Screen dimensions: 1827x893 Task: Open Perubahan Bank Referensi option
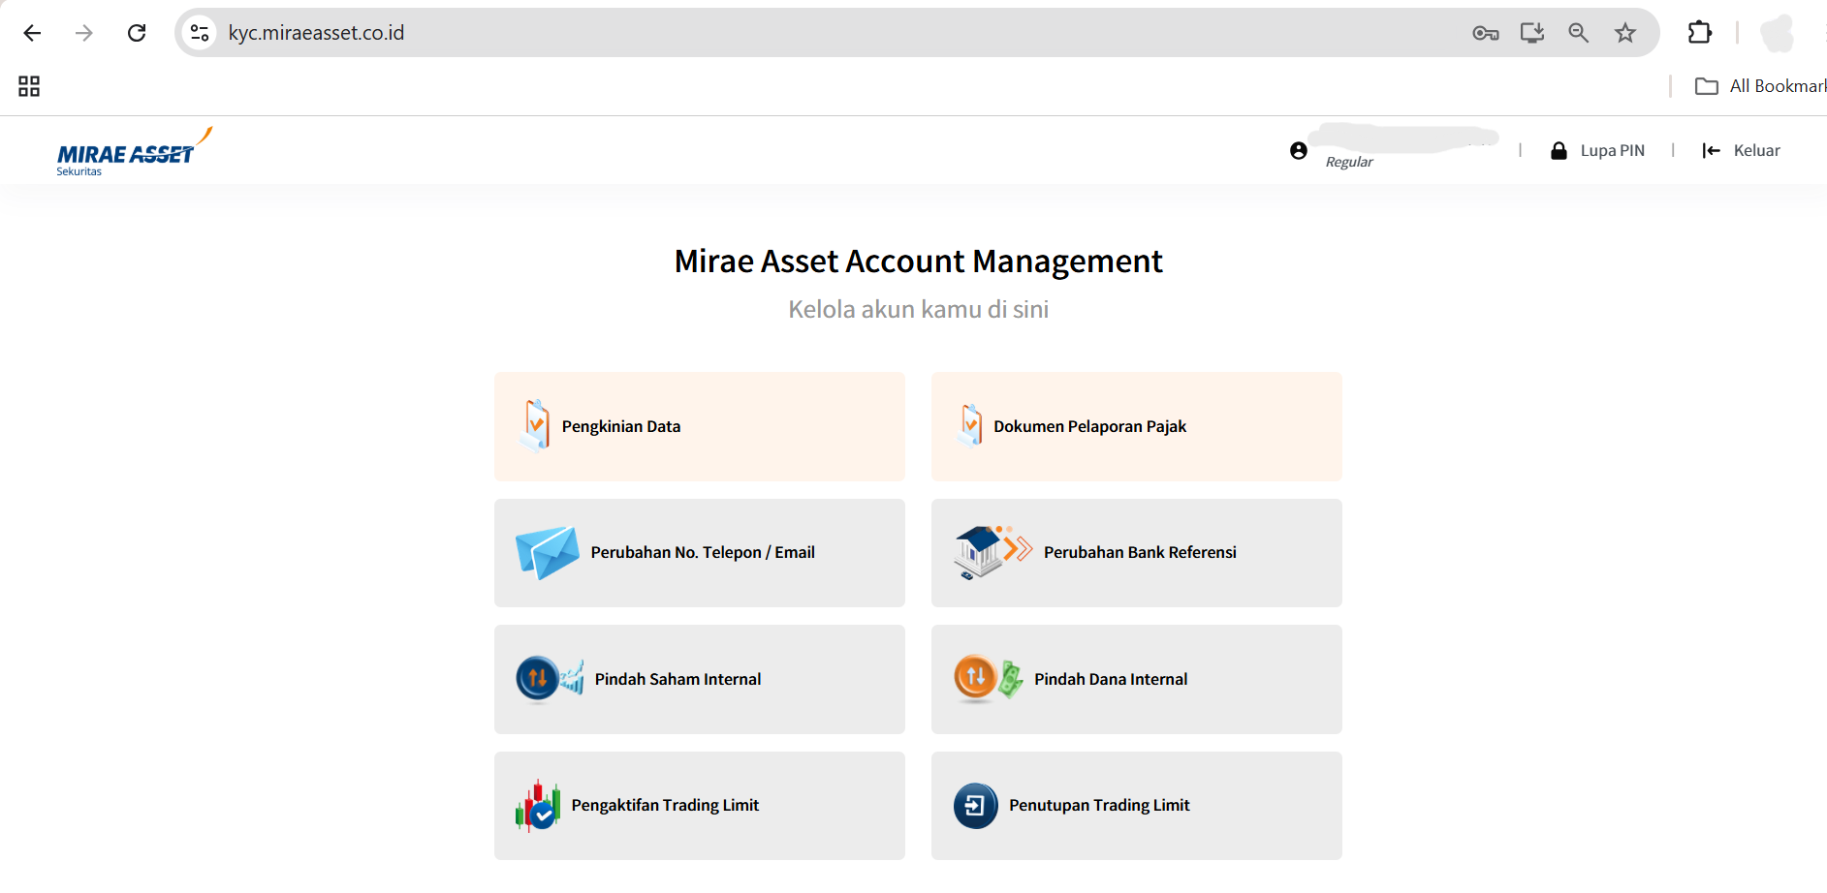1139,553
